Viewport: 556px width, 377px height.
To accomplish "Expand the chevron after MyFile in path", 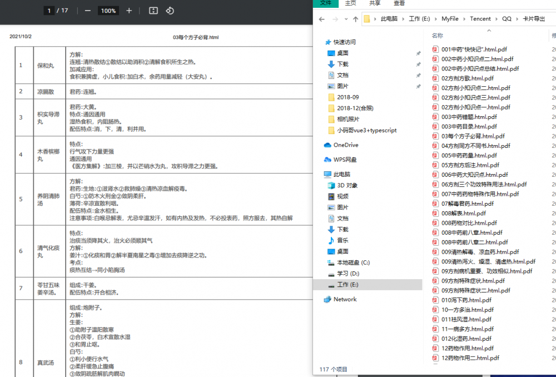I will point(464,19).
